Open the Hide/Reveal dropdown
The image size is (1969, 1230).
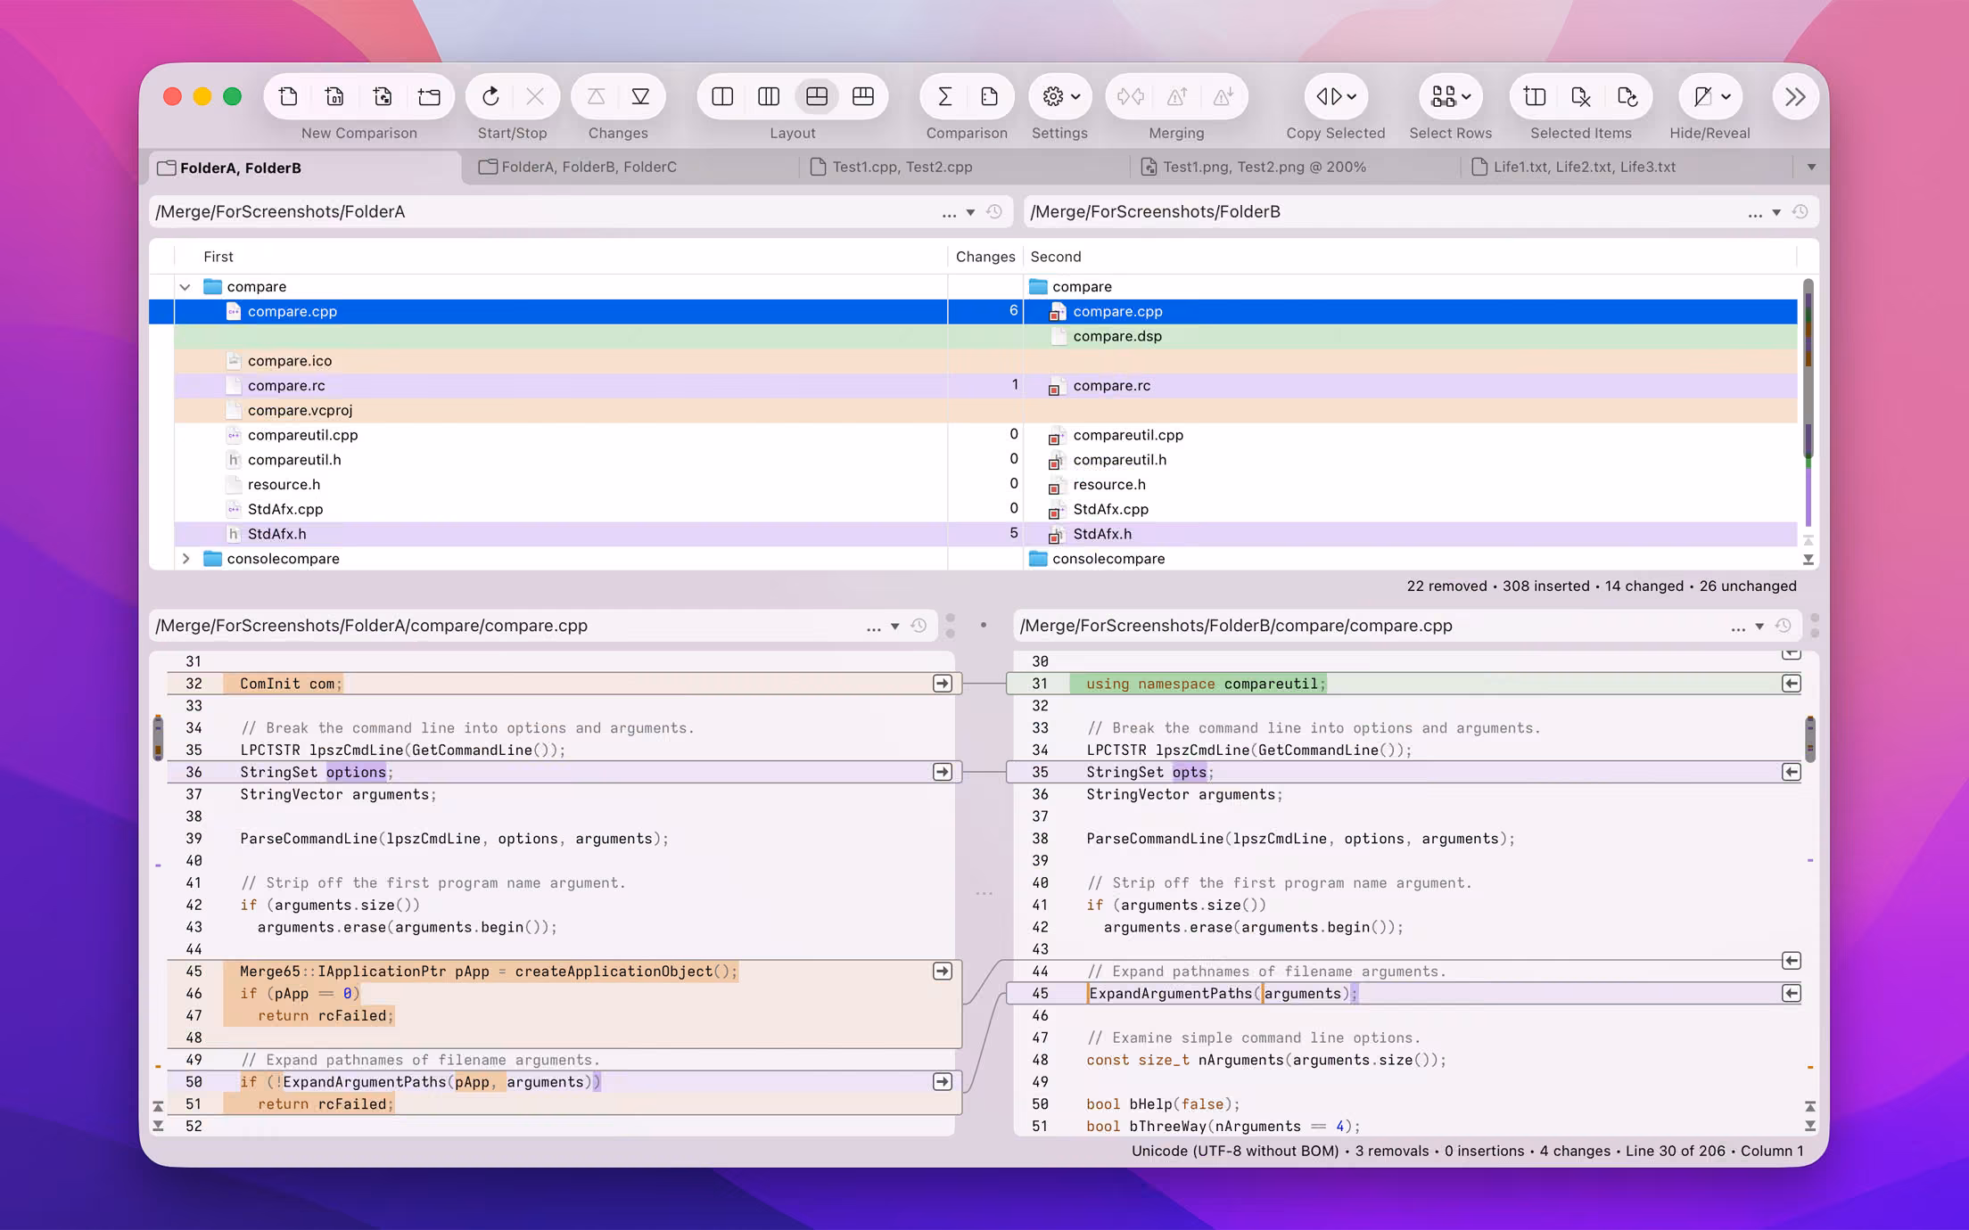click(x=1710, y=96)
